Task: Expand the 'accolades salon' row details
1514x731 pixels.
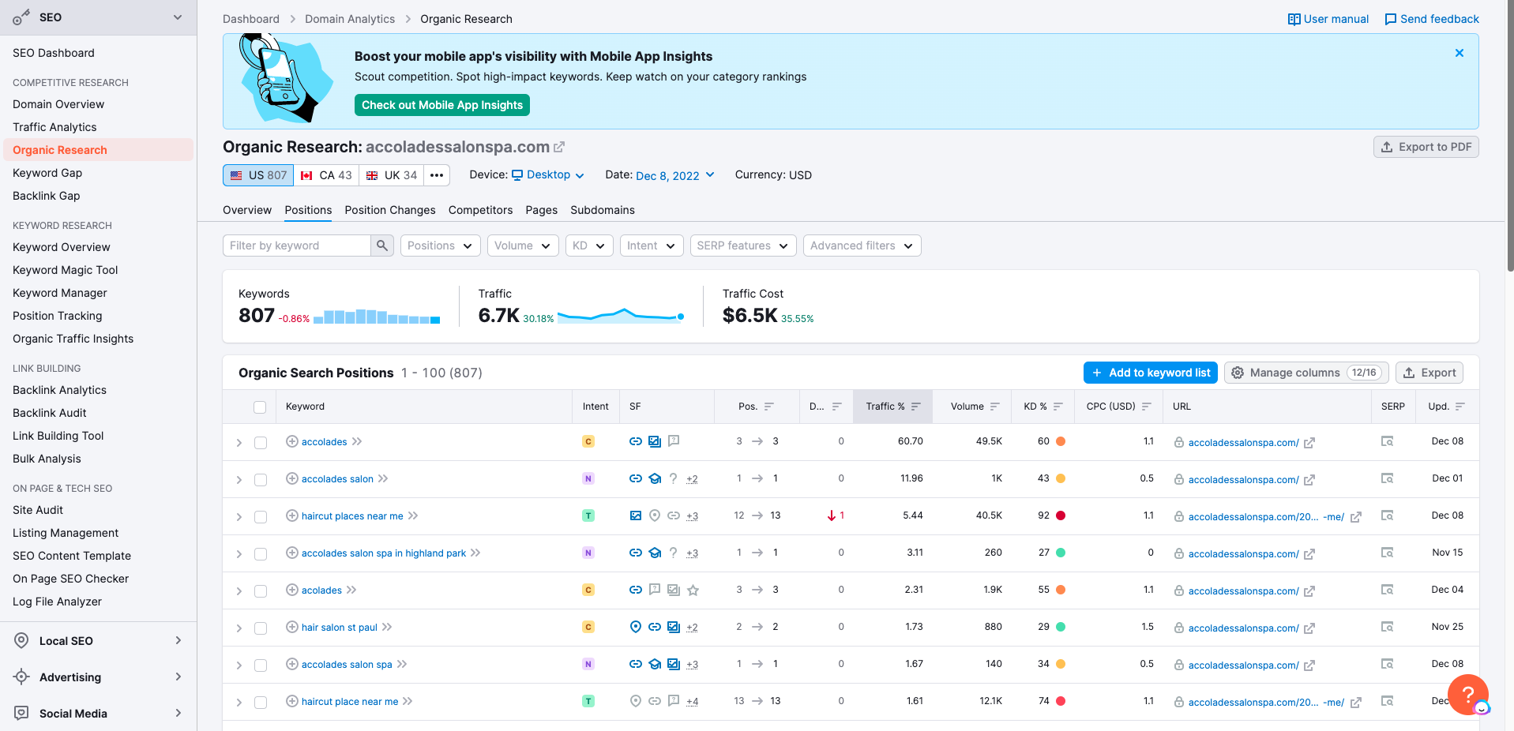Action: point(239,480)
